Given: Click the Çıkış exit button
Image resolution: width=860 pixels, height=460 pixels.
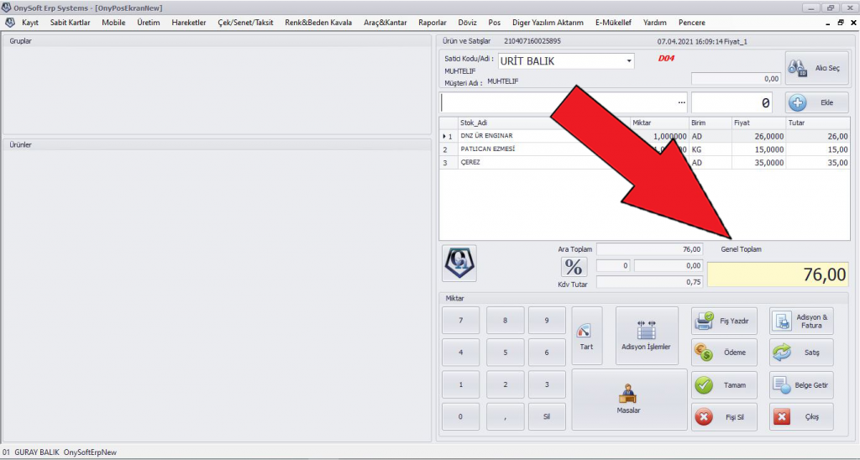Looking at the screenshot, I should pos(801,416).
